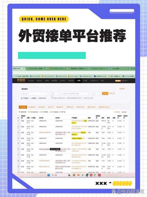Click the wide second filter input field

point(75,94)
